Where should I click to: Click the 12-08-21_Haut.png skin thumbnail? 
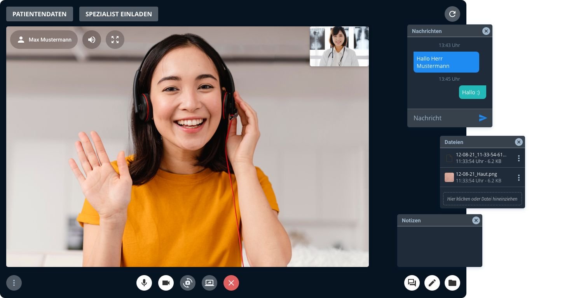(449, 177)
